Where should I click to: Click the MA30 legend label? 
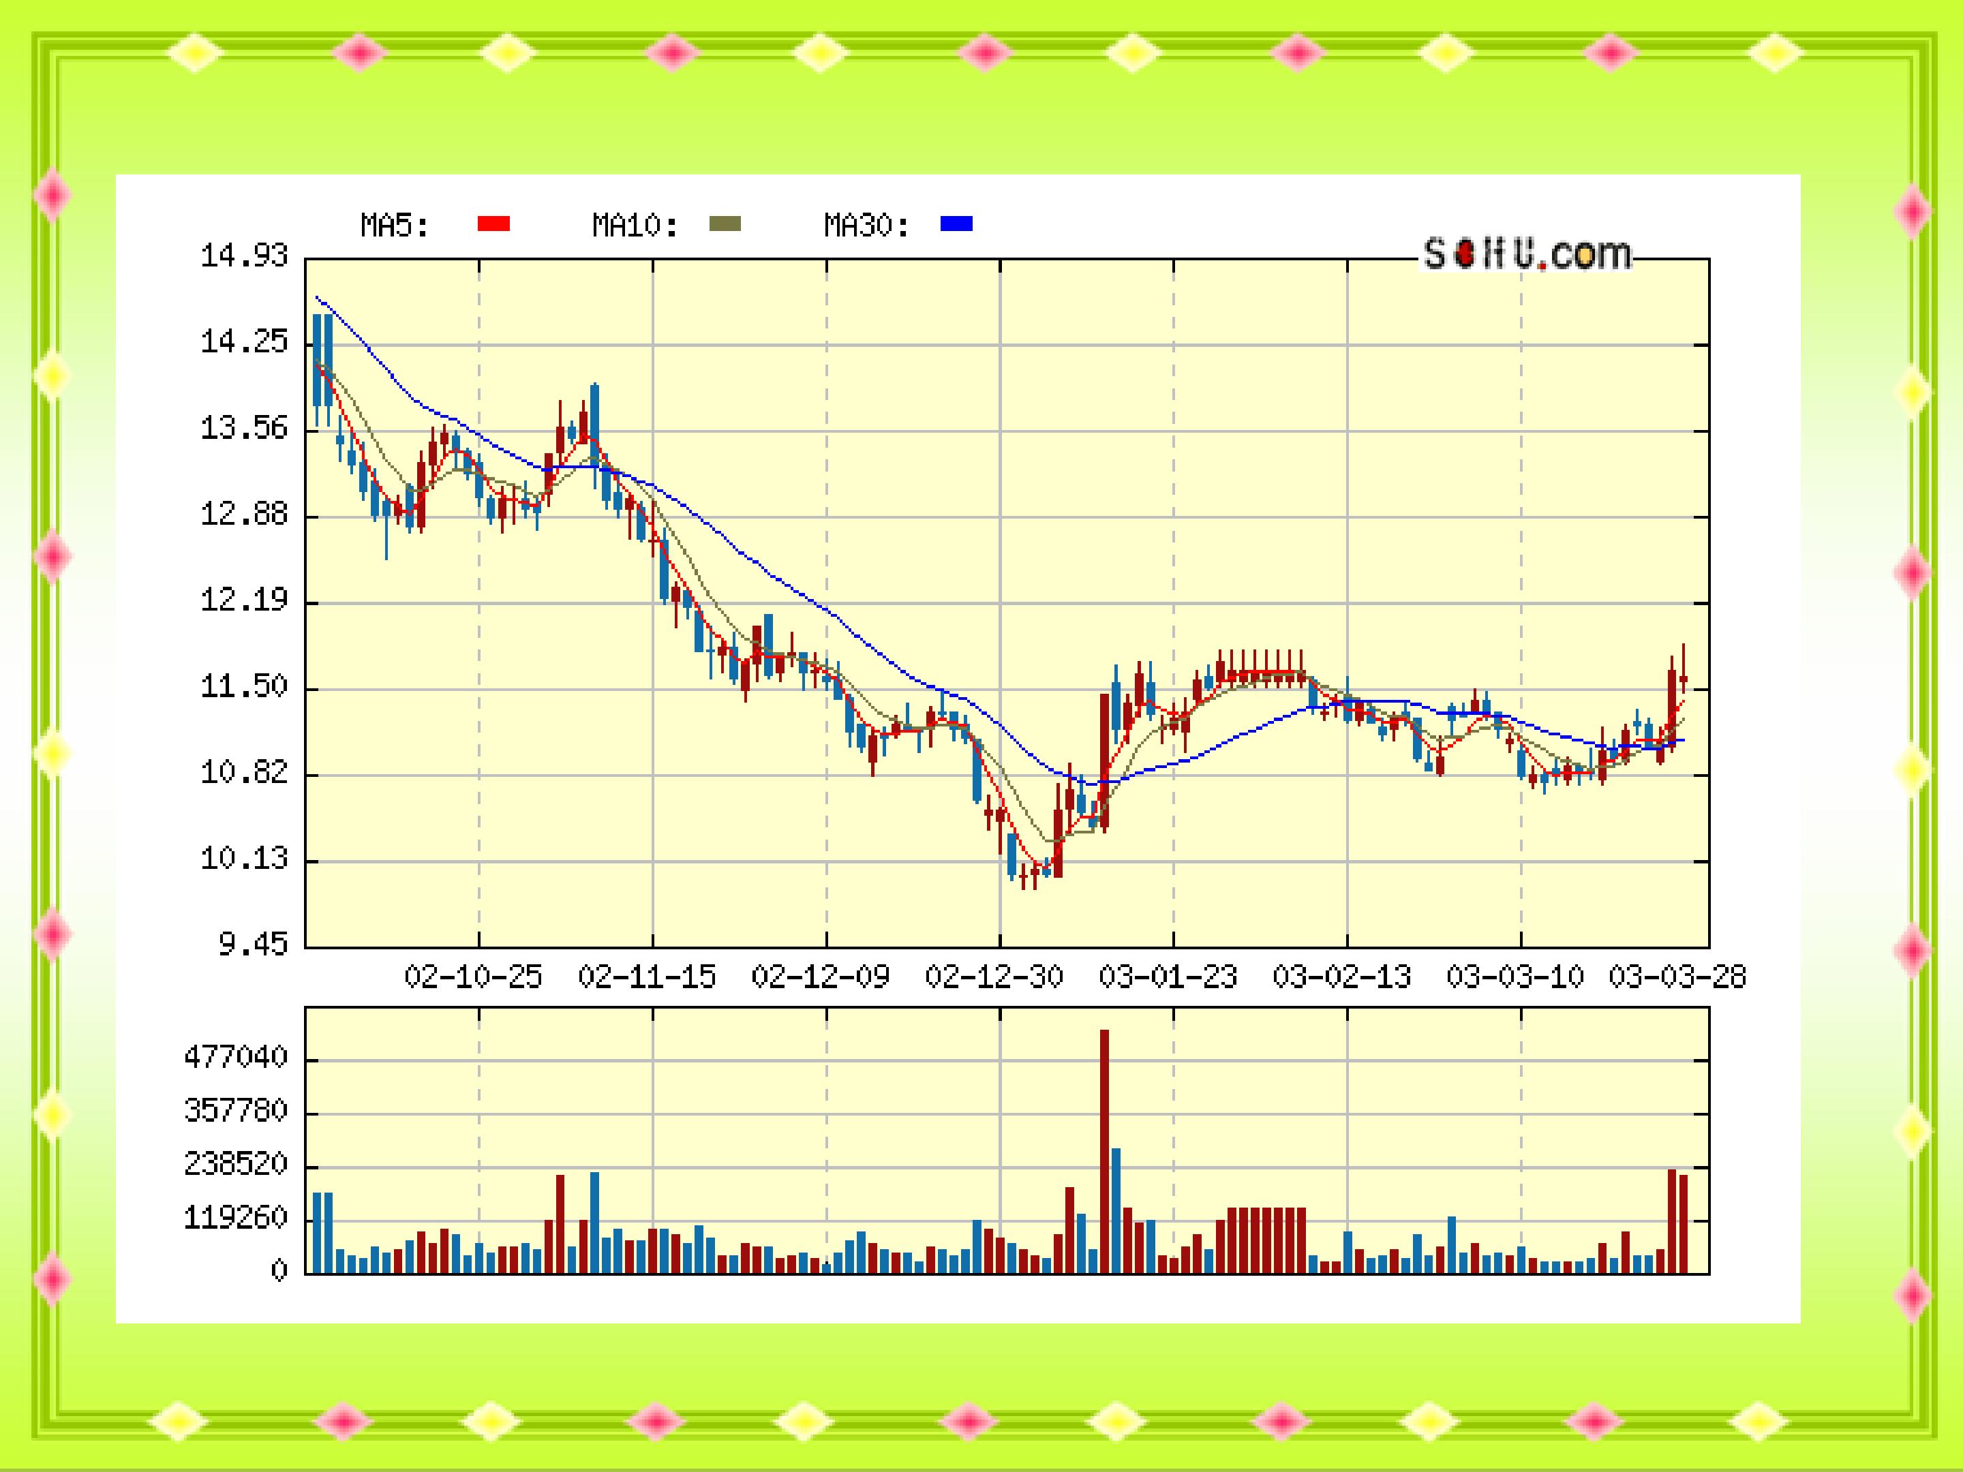[867, 226]
